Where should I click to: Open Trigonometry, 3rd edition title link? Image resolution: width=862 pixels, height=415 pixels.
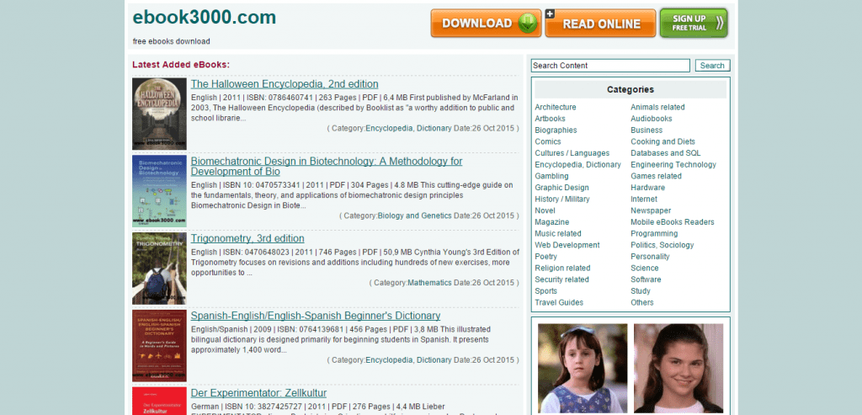pos(247,238)
